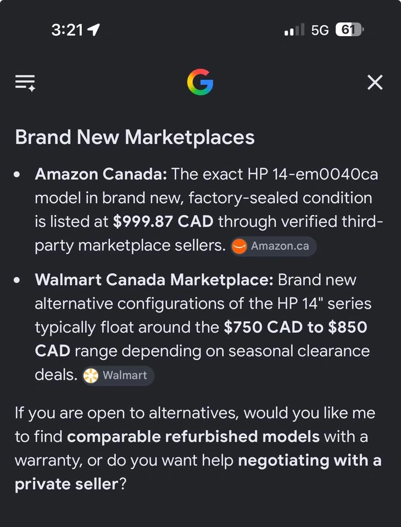Tap the Walmart Canada Marketplace bold label
Viewport: 401px width, 527px height.
tap(154, 280)
